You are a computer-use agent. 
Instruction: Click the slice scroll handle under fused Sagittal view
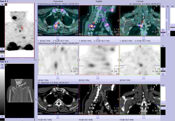point(99,37)
